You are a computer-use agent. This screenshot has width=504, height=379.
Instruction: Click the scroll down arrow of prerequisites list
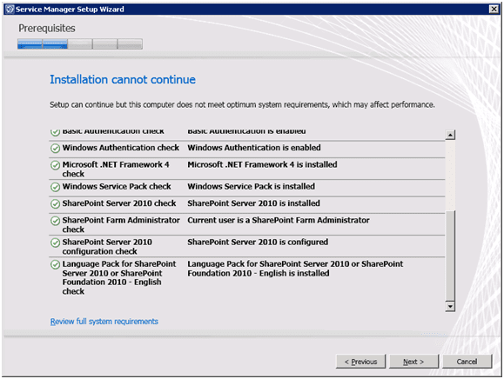point(450,307)
